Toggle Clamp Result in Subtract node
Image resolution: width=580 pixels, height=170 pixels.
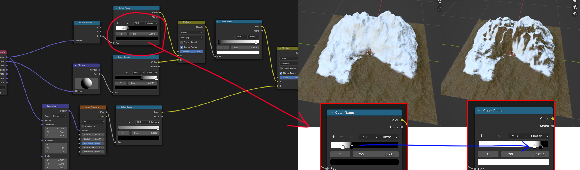click(x=281, y=68)
